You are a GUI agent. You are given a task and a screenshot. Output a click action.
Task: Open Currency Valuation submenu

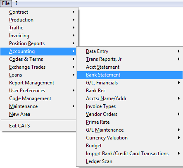click(x=130, y=138)
